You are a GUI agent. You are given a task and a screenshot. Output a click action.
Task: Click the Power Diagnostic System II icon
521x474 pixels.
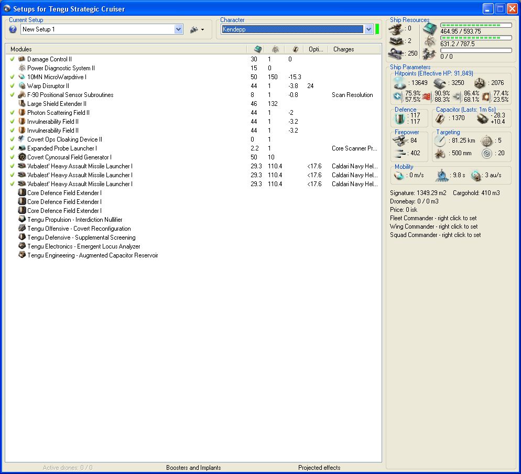22,68
